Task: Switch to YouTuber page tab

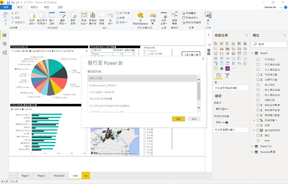Action: [59, 176]
